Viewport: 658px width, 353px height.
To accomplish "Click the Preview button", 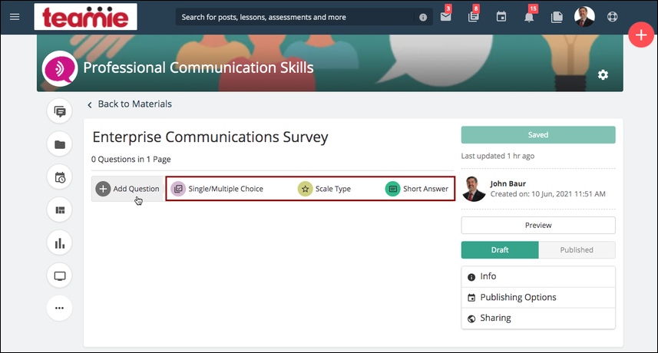I will (x=538, y=225).
